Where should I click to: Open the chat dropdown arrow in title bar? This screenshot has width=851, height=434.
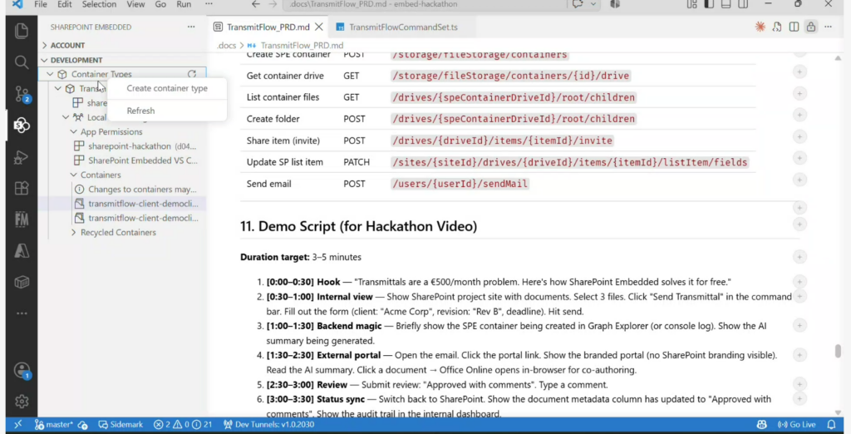[593, 4]
